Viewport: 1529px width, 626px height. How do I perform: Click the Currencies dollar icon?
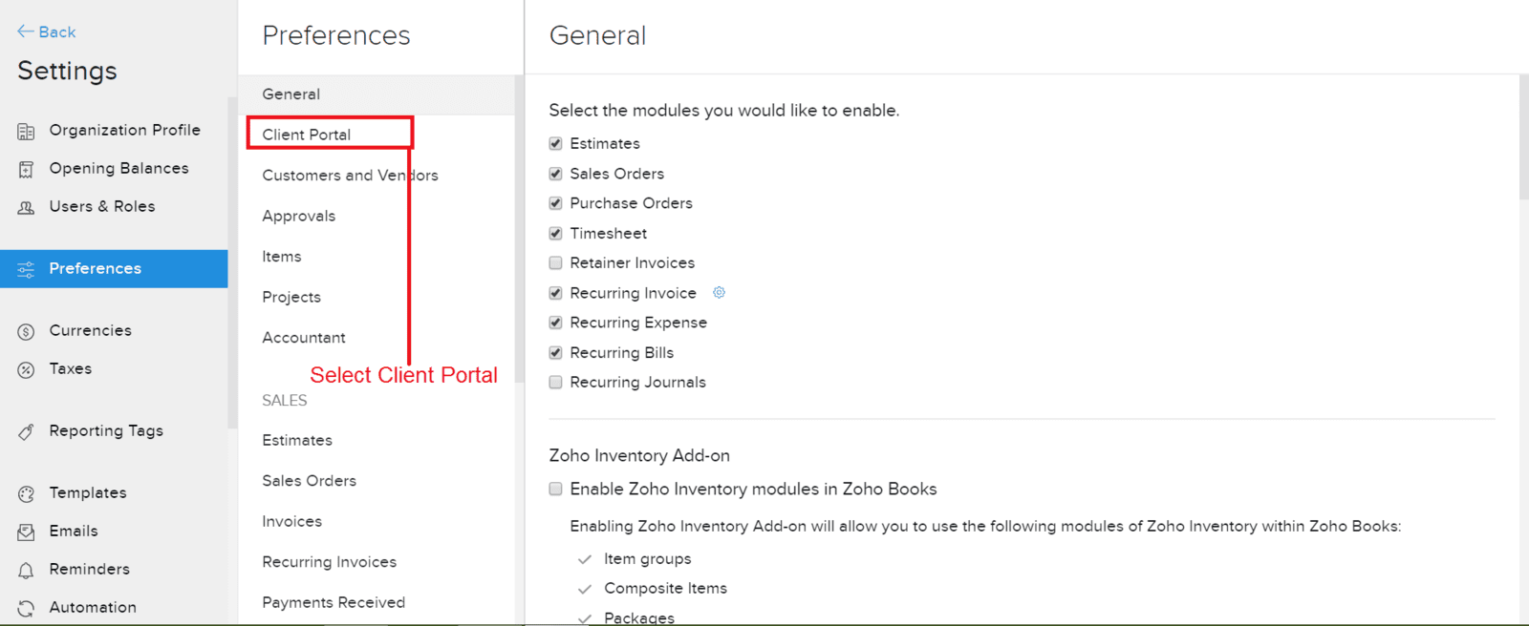26,332
